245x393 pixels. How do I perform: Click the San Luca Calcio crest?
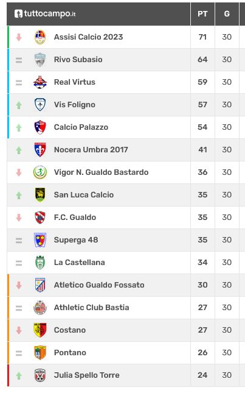pyautogui.click(x=40, y=195)
